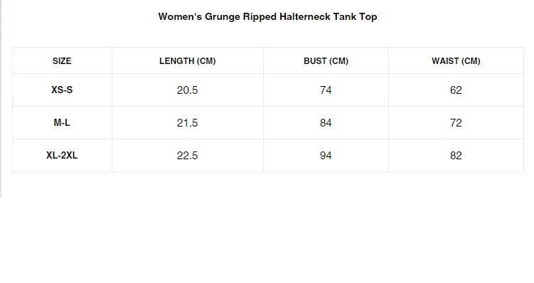Click the word Halterneck in the title

(x=305, y=16)
